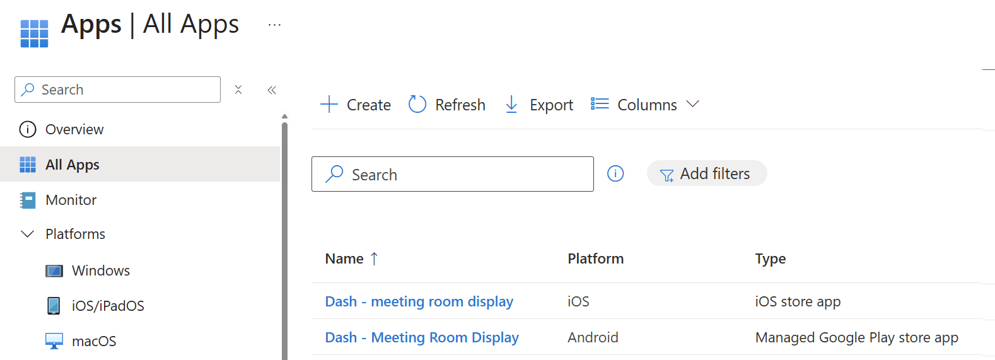Image resolution: width=995 pixels, height=360 pixels.
Task: Click the macOS desktop icon
Action: [54, 341]
